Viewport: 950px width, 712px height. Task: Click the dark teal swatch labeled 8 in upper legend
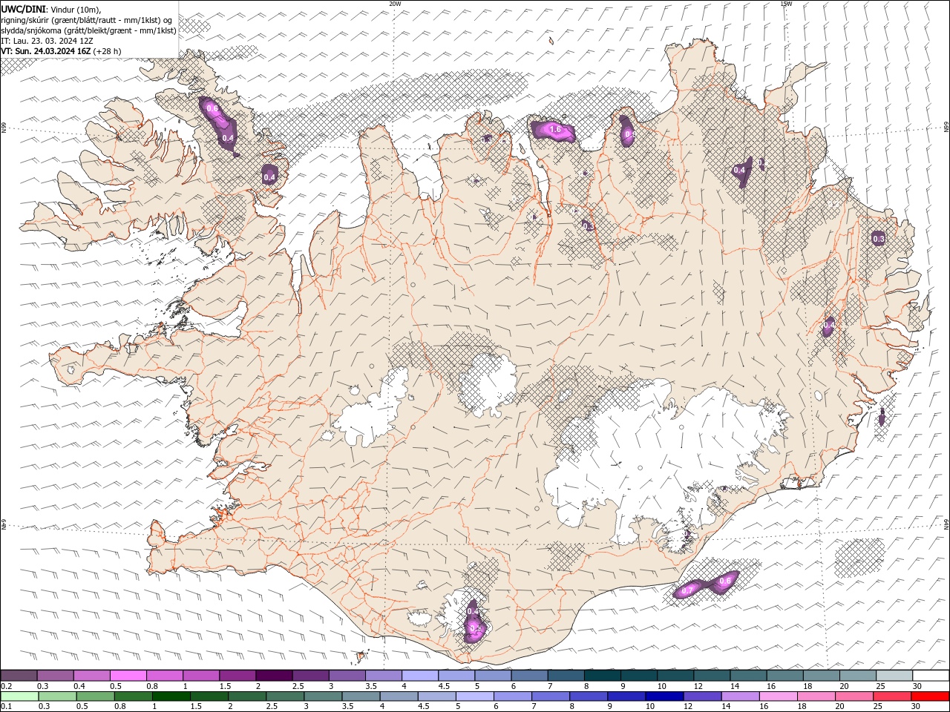[602, 676]
